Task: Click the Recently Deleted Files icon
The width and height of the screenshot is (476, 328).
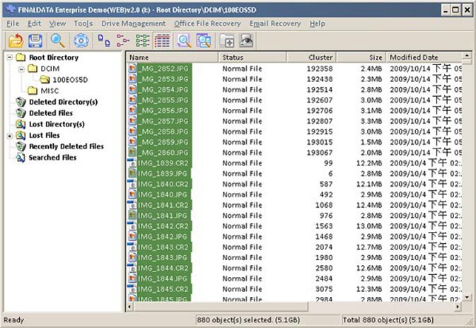Action: pyautogui.click(x=21, y=146)
